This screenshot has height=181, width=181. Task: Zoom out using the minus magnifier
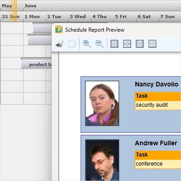click(100, 44)
